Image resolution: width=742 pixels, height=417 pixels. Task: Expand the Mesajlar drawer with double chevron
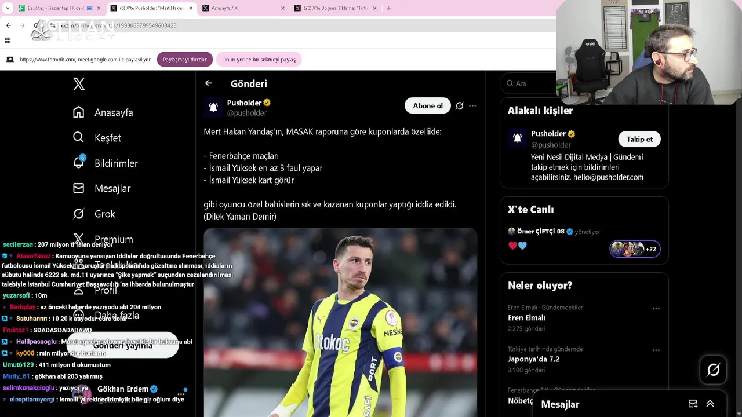pyautogui.click(x=710, y=404)
